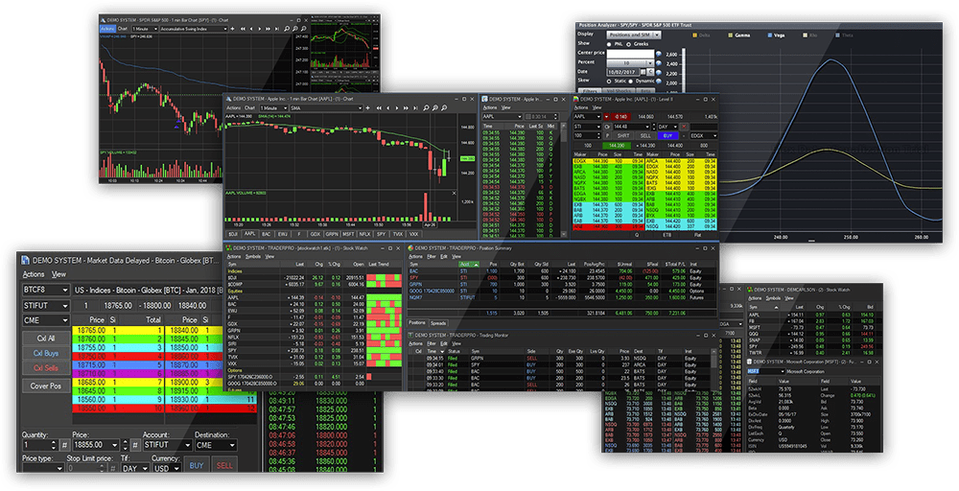Click first magnifier icon in SPY chart
Screen dimensions: 959x491
coord(286,29)
